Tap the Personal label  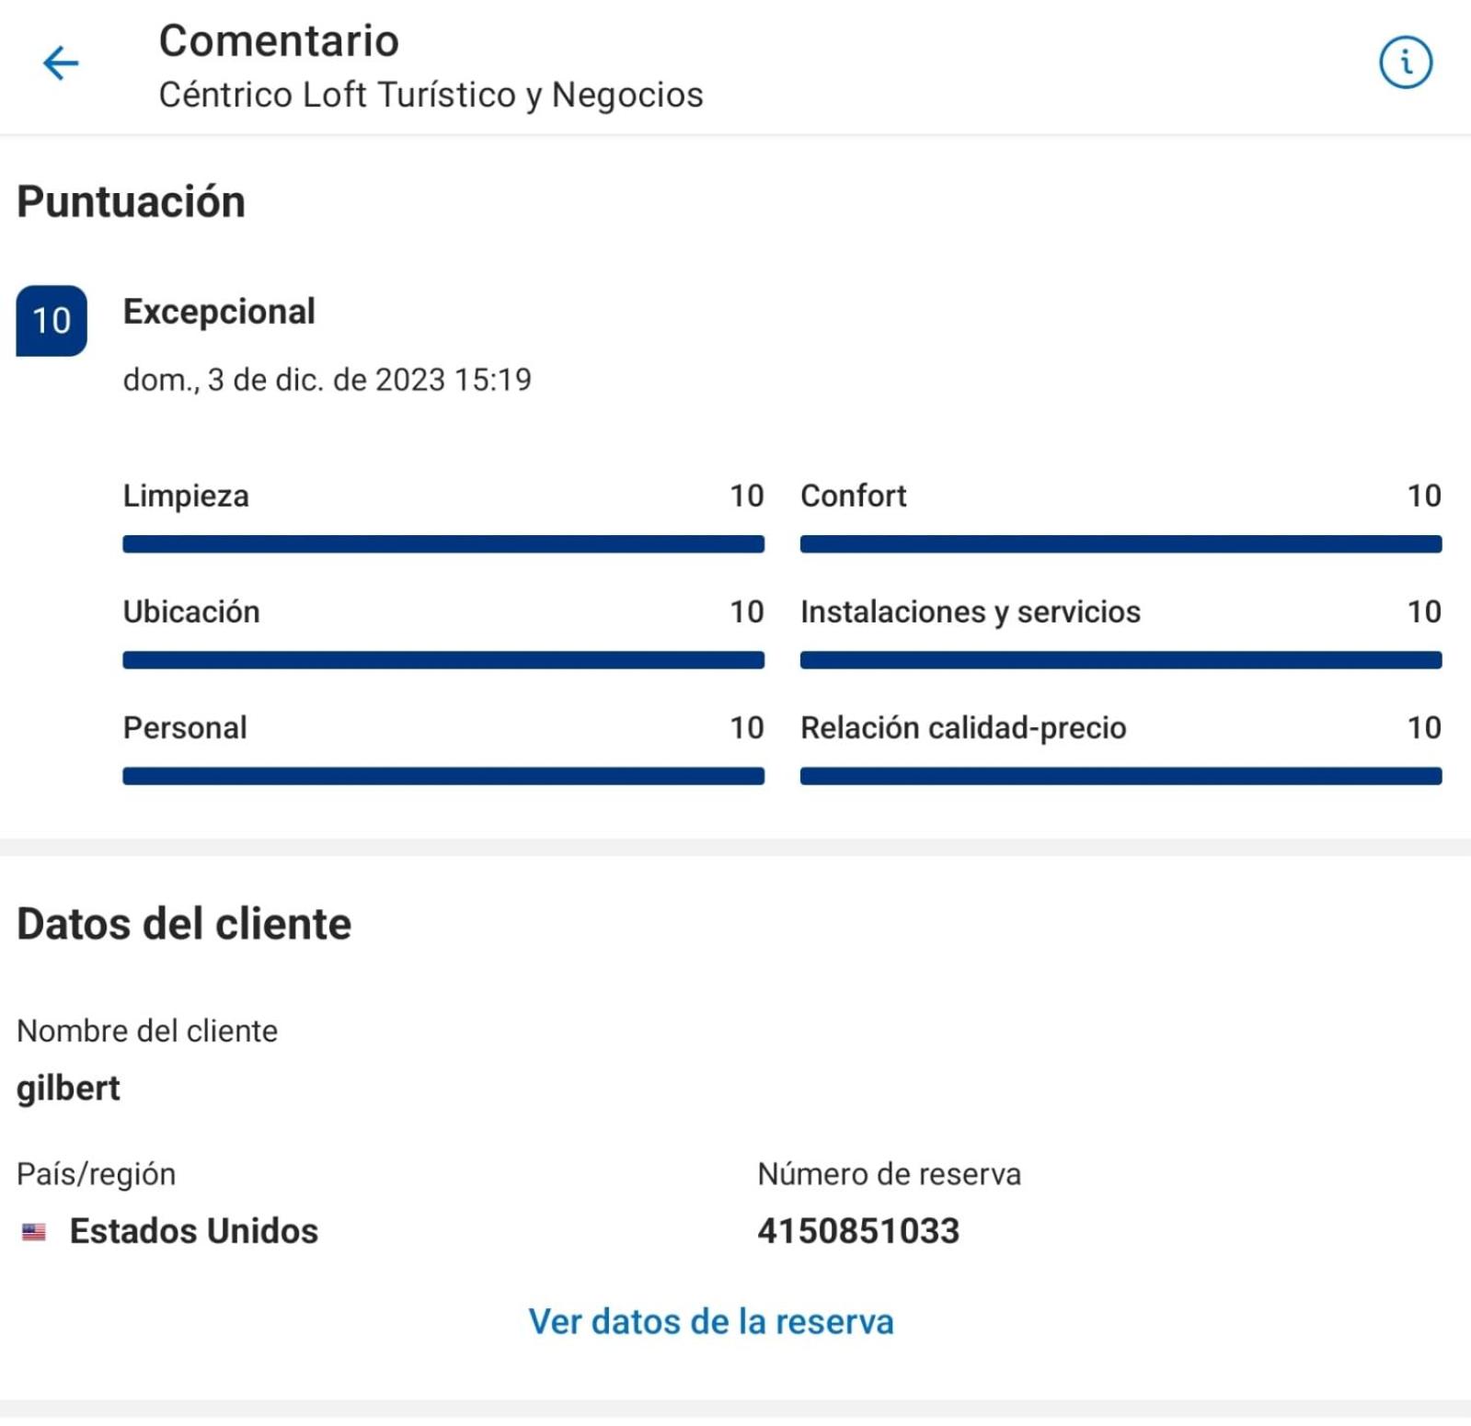pos(185,727)
